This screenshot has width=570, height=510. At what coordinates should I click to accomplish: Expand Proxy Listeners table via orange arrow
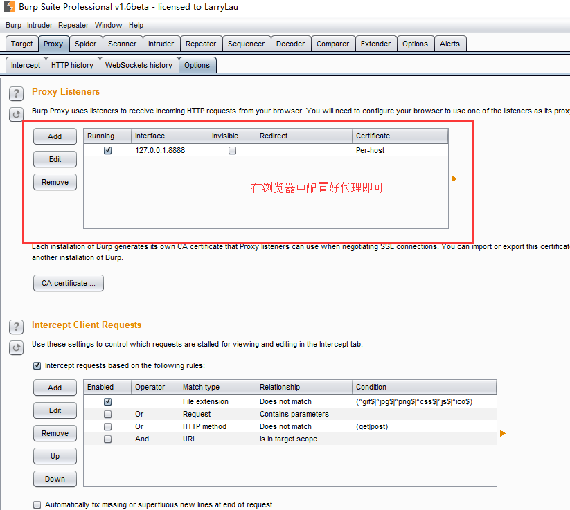454,179
